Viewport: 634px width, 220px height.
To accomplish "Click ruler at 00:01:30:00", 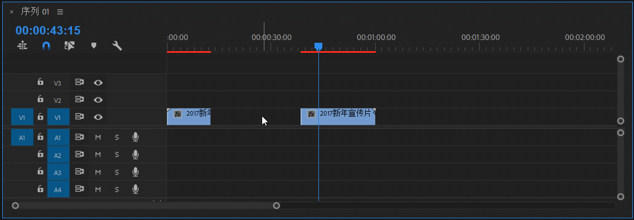I will click(x=480, y=38).
